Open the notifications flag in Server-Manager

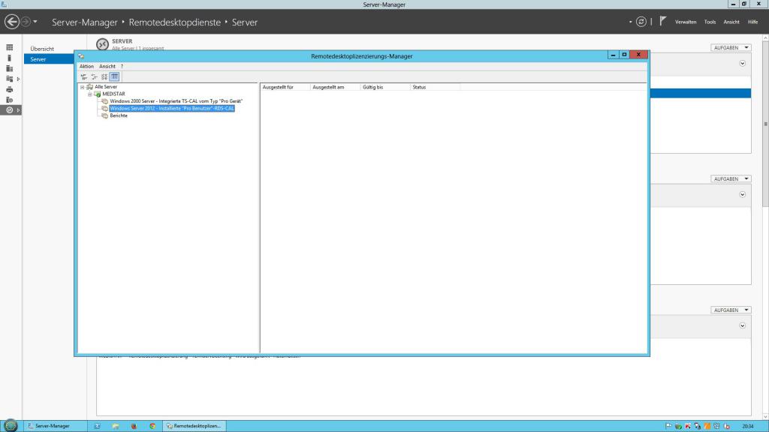pos(662,21)
